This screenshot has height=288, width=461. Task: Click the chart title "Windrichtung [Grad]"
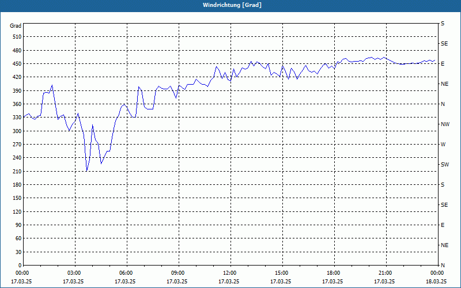232,5
